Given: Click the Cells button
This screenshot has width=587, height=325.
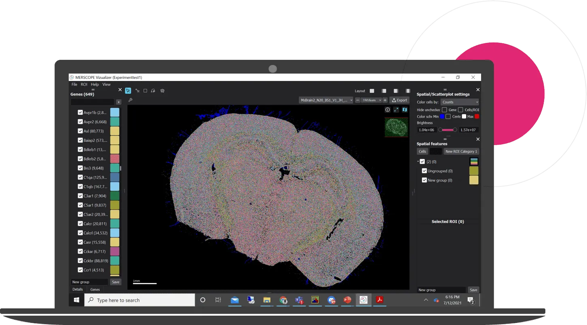Looking at the screenshot, I should [x=422, y=152].
